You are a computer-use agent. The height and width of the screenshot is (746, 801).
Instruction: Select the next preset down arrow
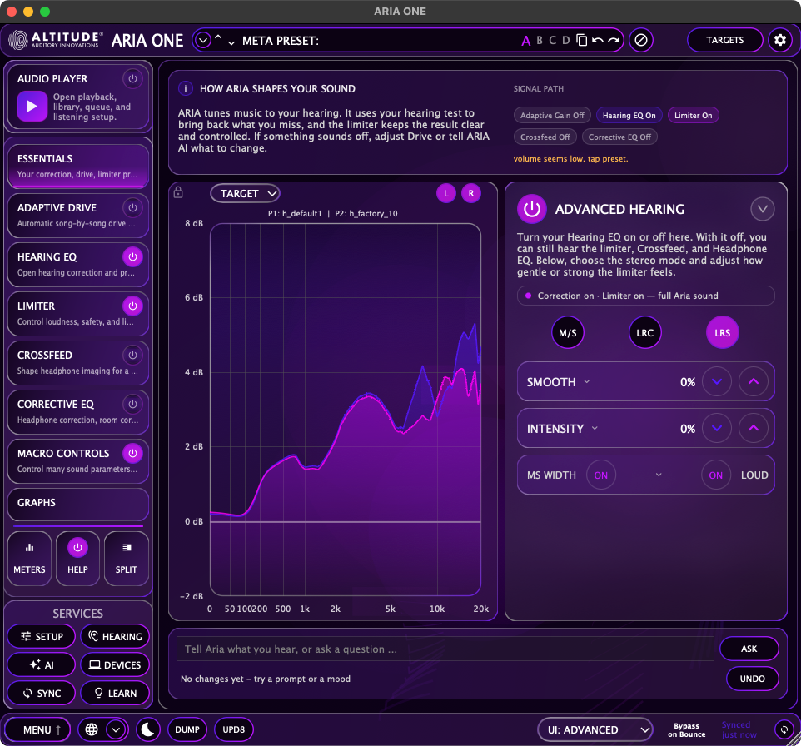231,42
